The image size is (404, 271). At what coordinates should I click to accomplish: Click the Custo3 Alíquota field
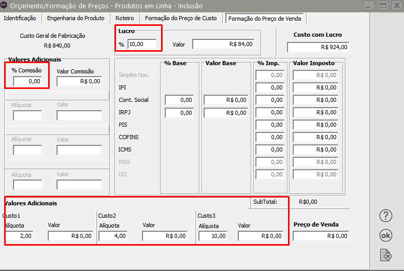213,236
